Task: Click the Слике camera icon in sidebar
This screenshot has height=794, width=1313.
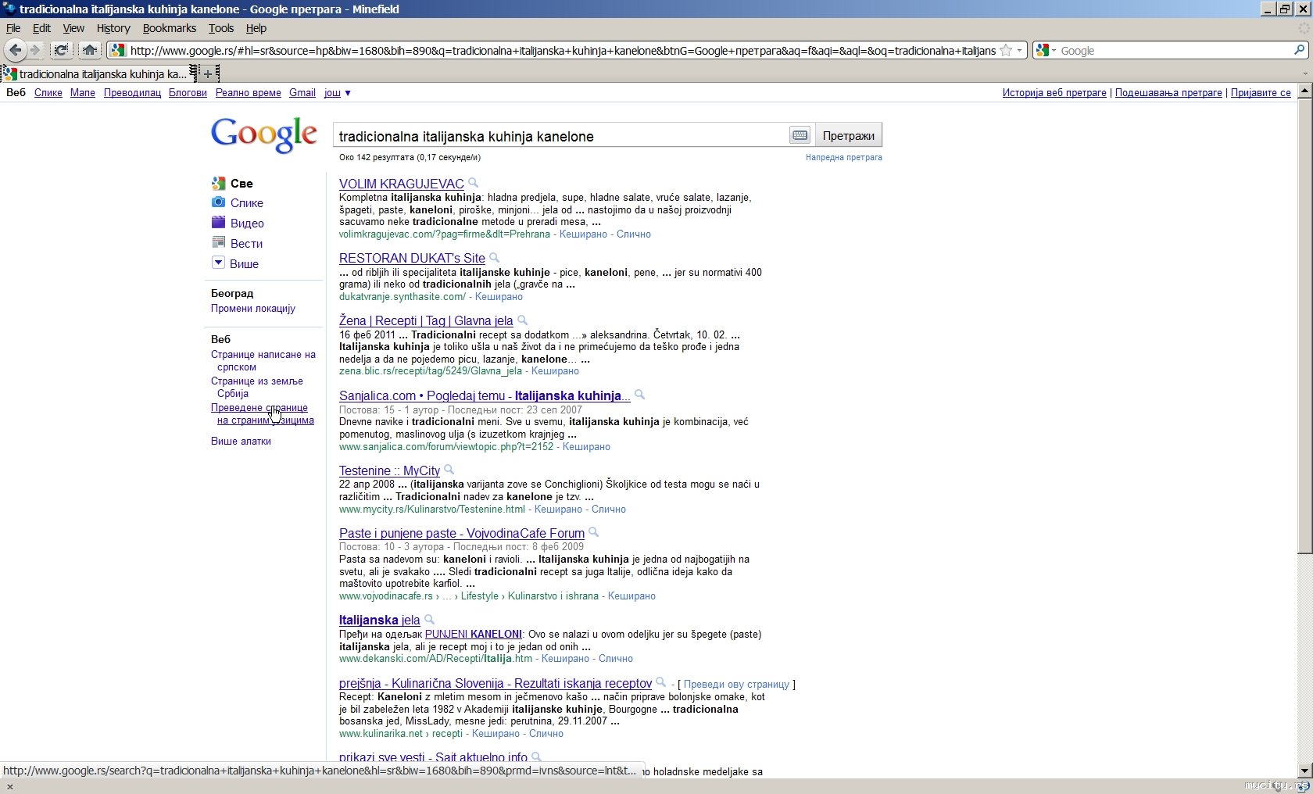Action: point(218,202)
